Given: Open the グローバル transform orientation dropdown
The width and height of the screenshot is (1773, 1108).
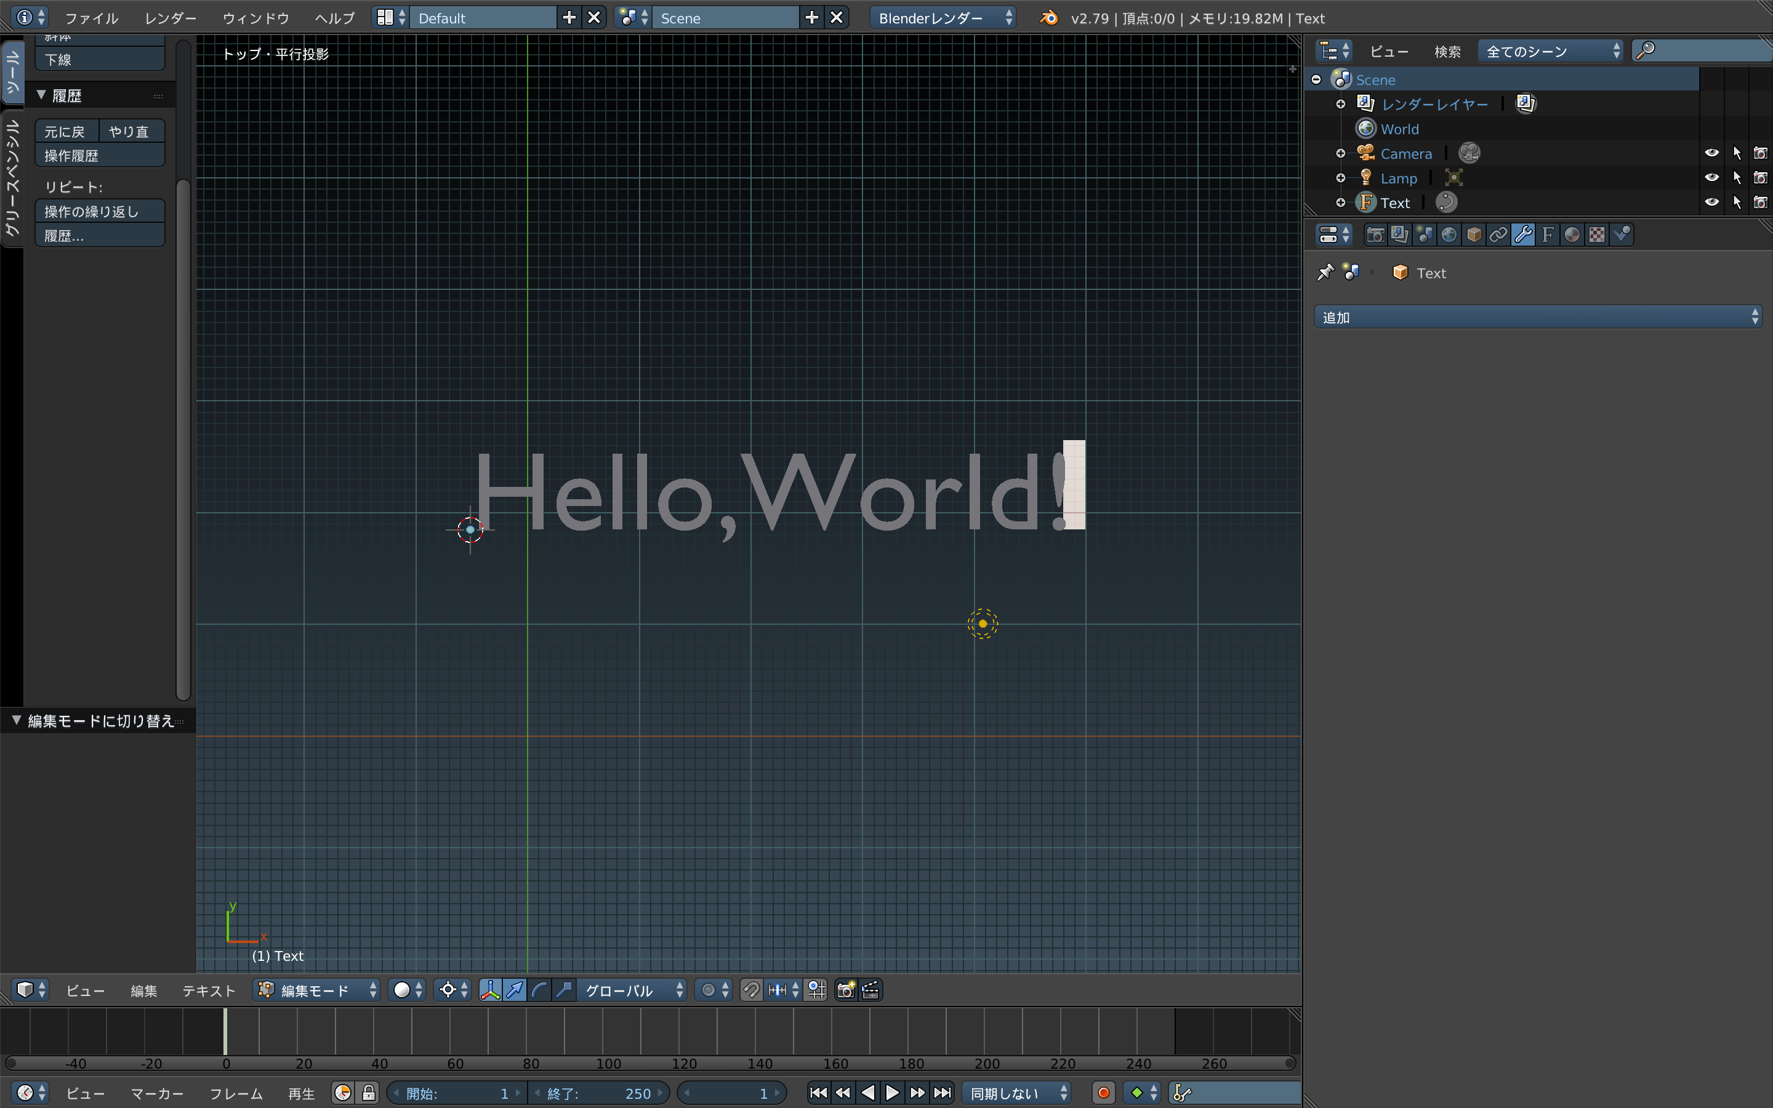Looking at the screenshot, I should click(632, 990).
